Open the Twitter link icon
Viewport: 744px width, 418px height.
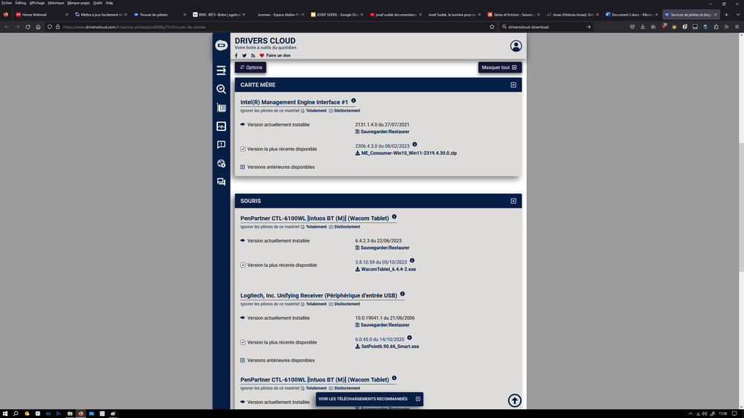244,56
